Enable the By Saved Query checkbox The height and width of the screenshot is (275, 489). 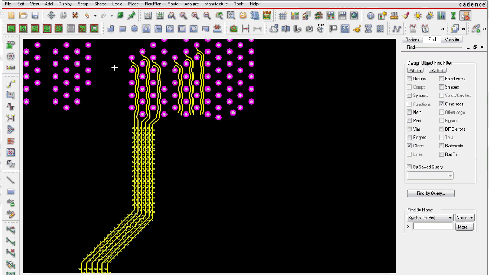tap(409, 167)
